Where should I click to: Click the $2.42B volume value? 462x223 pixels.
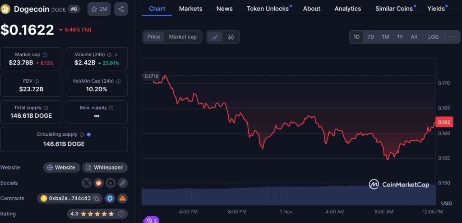point(85,62)
